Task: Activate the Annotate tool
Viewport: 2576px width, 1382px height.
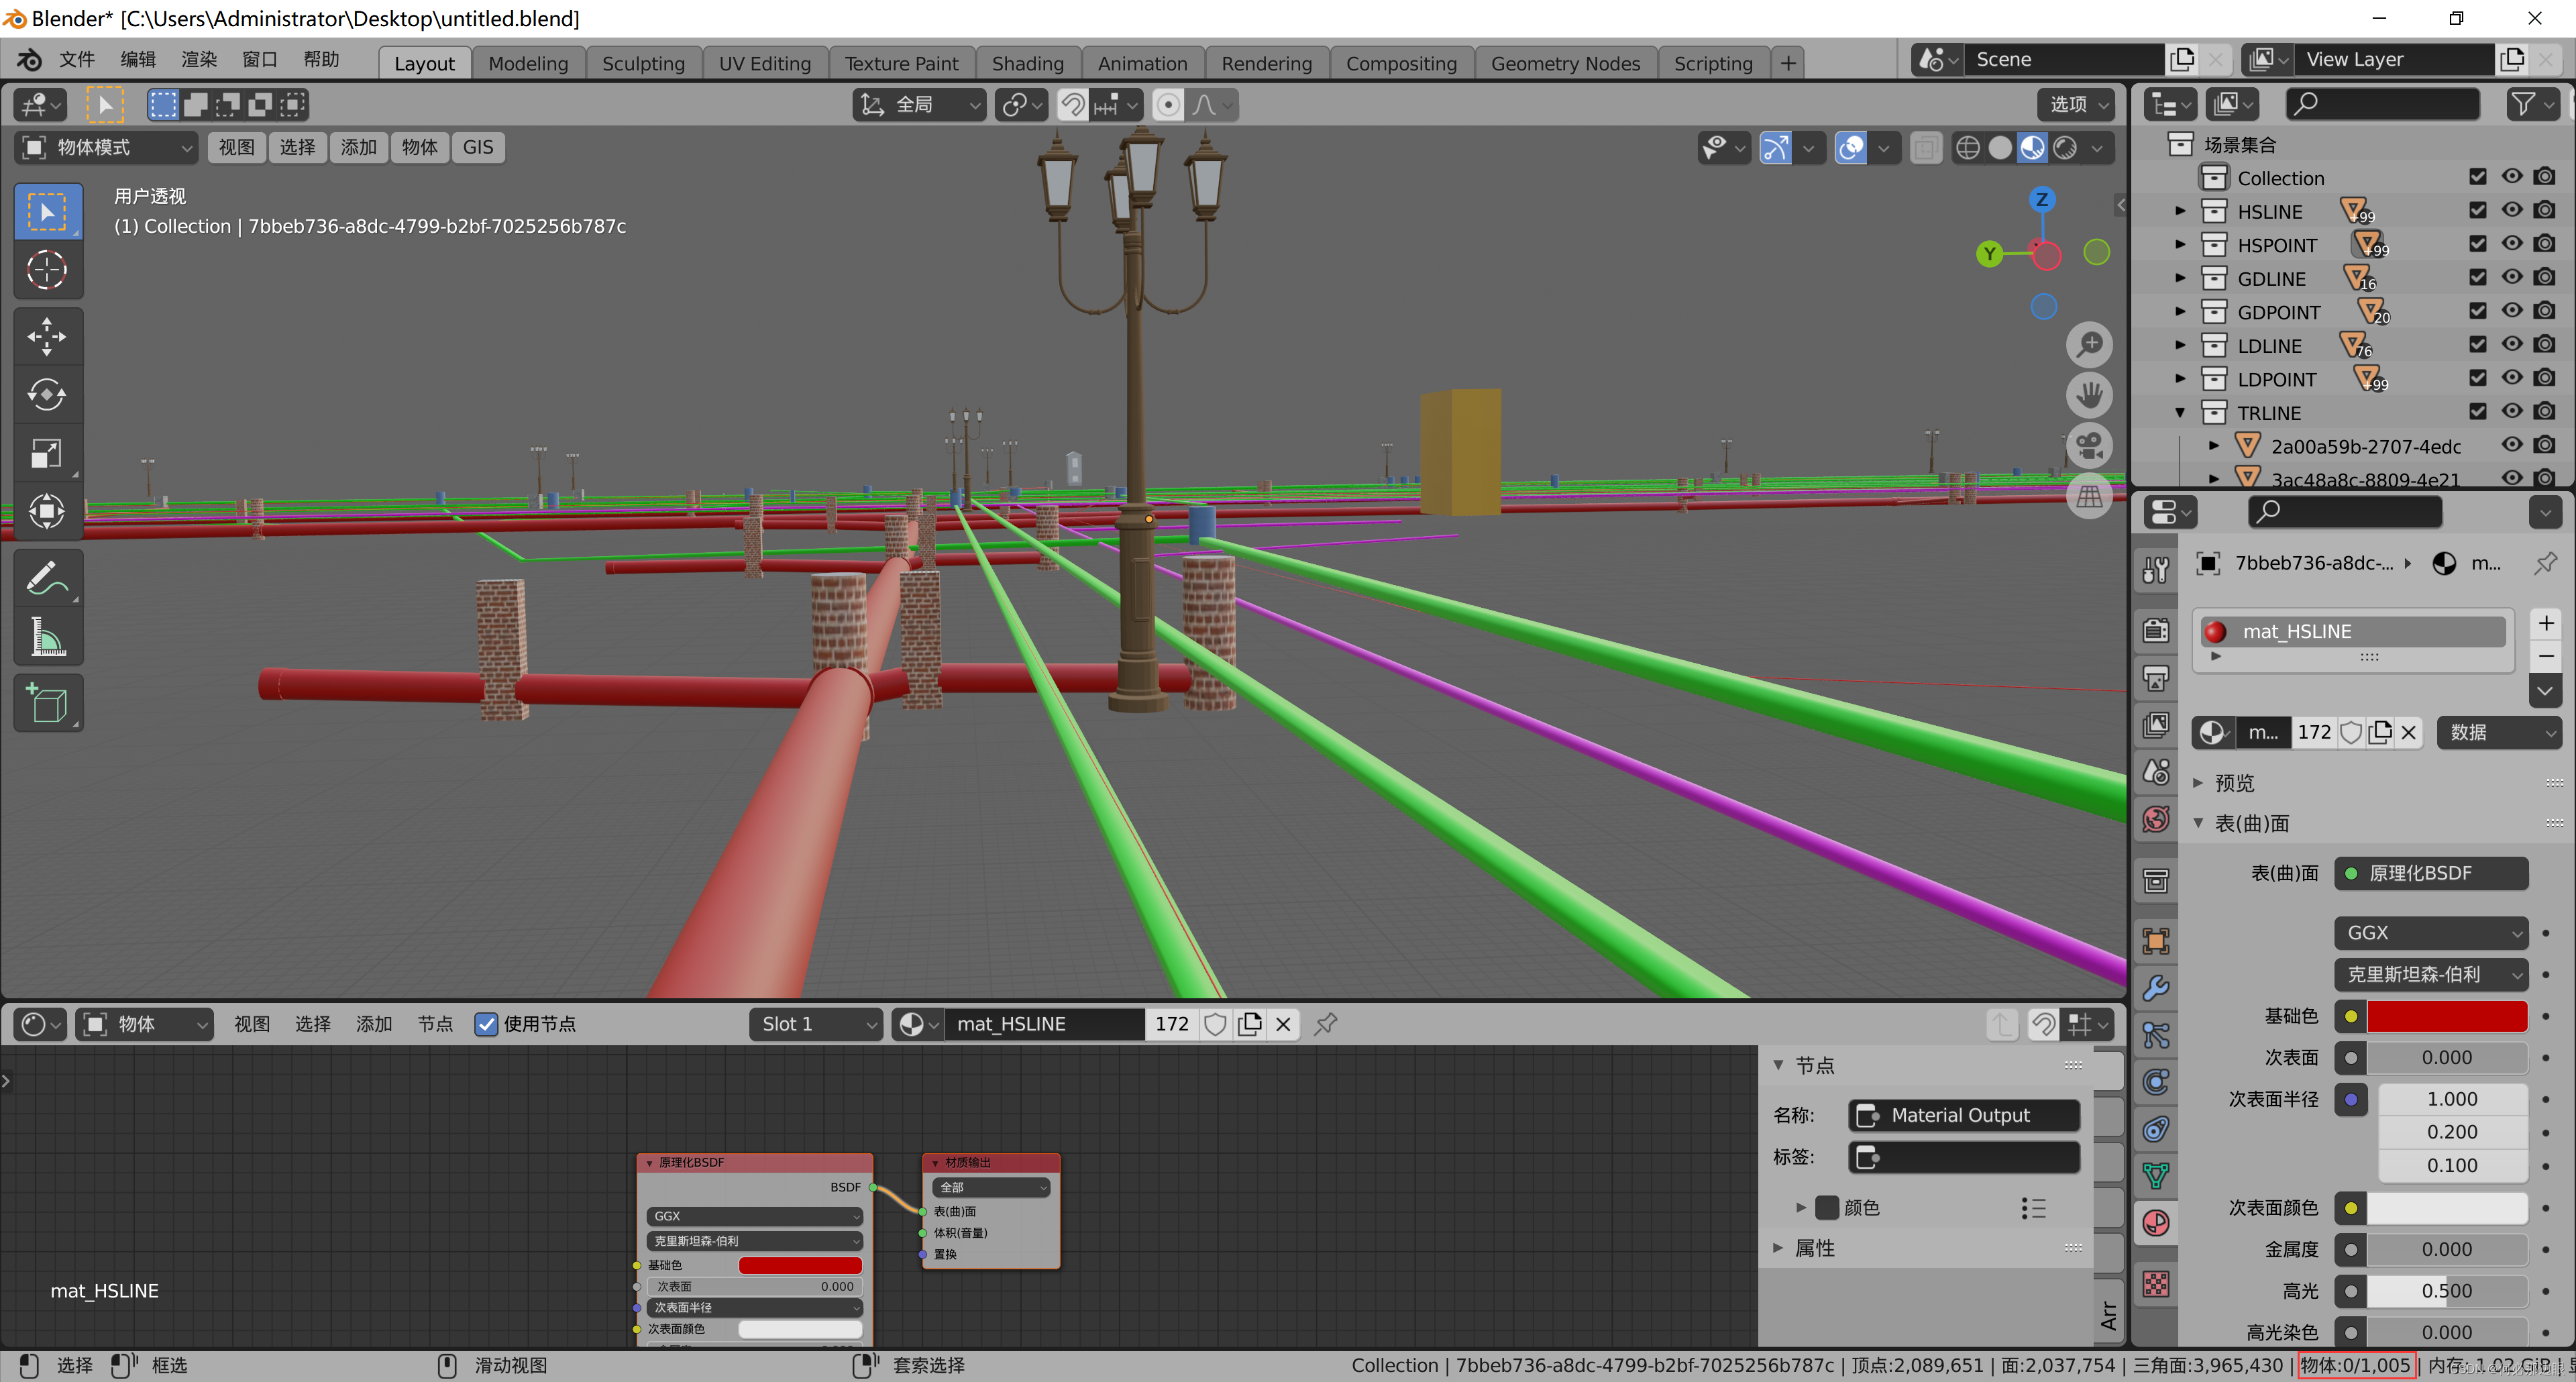Action: pos(47,578)
